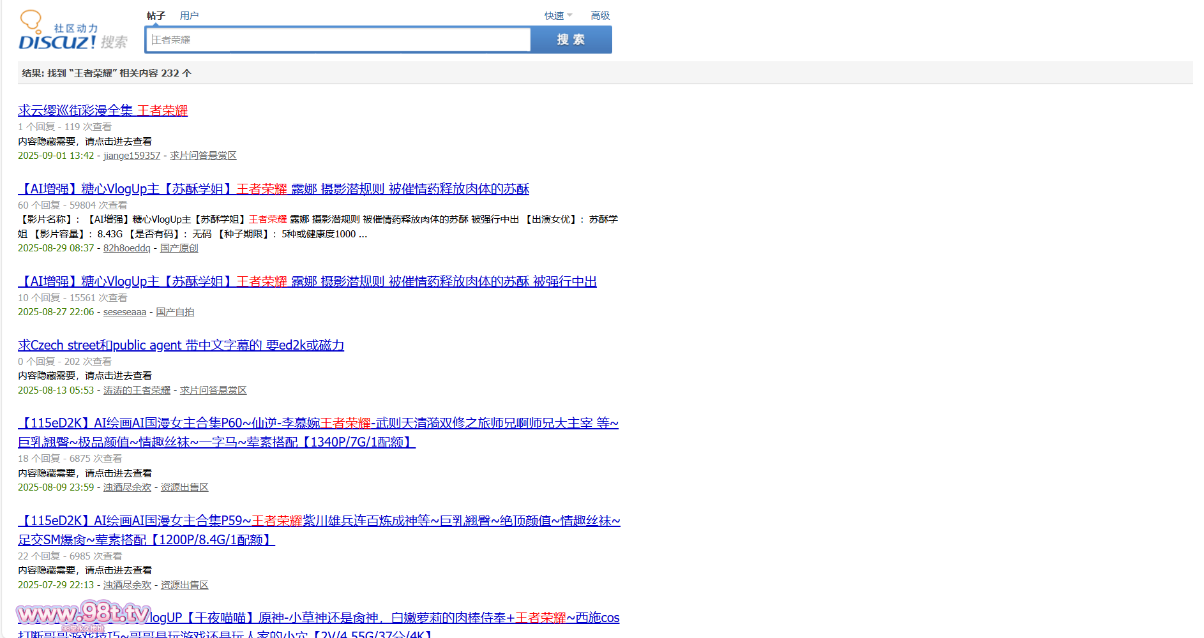The width and height of the screenshot is (1204, 638).
Task: Click the date 2025-08-27 22:06
Action: (x=56, y=312)
